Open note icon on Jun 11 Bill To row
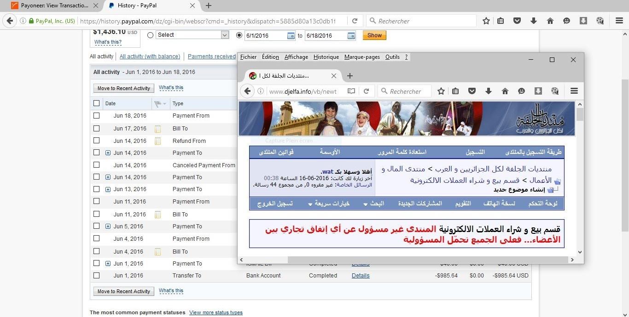Screen dimensions: 629x317 pos(158,215)
